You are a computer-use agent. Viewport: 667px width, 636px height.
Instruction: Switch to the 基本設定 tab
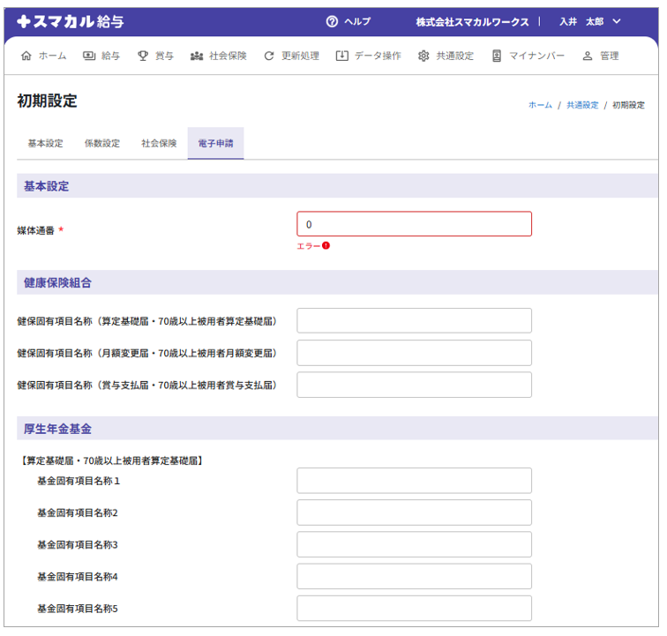click(45, 144)
